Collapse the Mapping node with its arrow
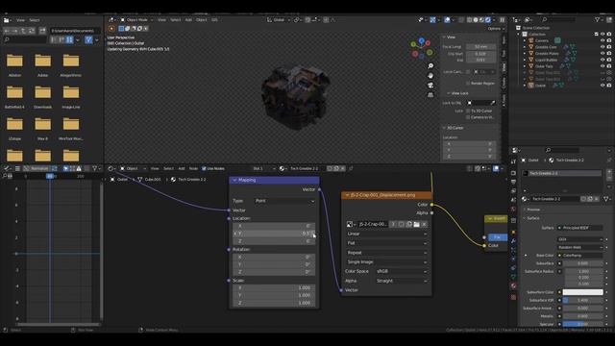615x346 pixels. 234,180
